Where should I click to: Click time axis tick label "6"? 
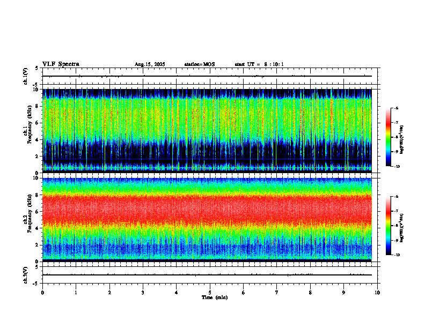pos(243,293)
